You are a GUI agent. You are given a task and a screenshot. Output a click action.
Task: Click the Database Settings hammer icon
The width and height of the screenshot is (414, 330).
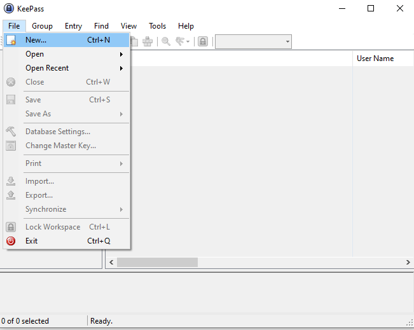11,132
